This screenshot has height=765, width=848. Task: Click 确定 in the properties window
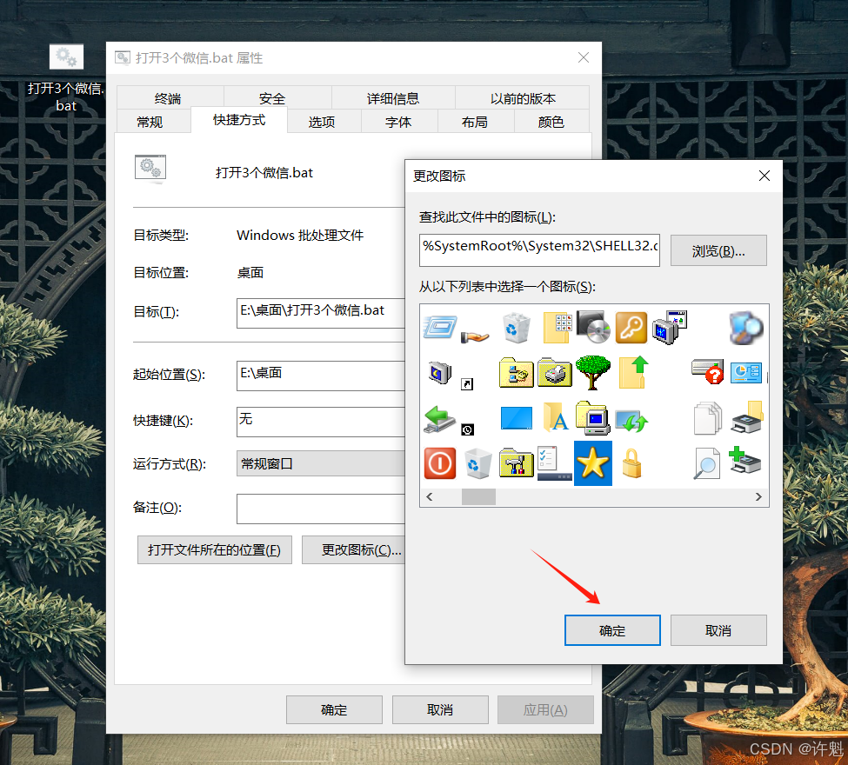click(x=334, y=709)
